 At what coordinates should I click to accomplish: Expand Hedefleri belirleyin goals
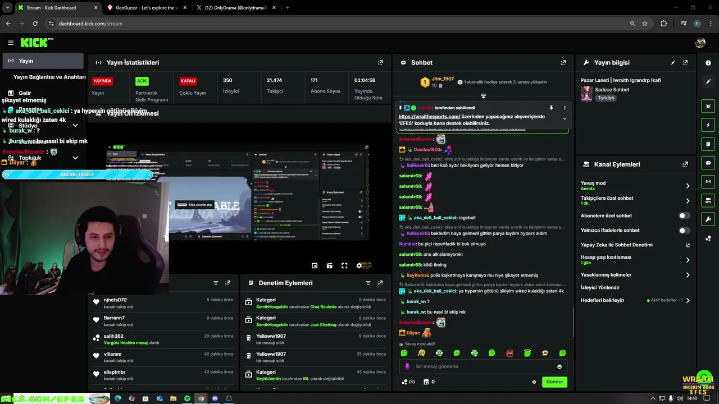[x=688, y=300]
